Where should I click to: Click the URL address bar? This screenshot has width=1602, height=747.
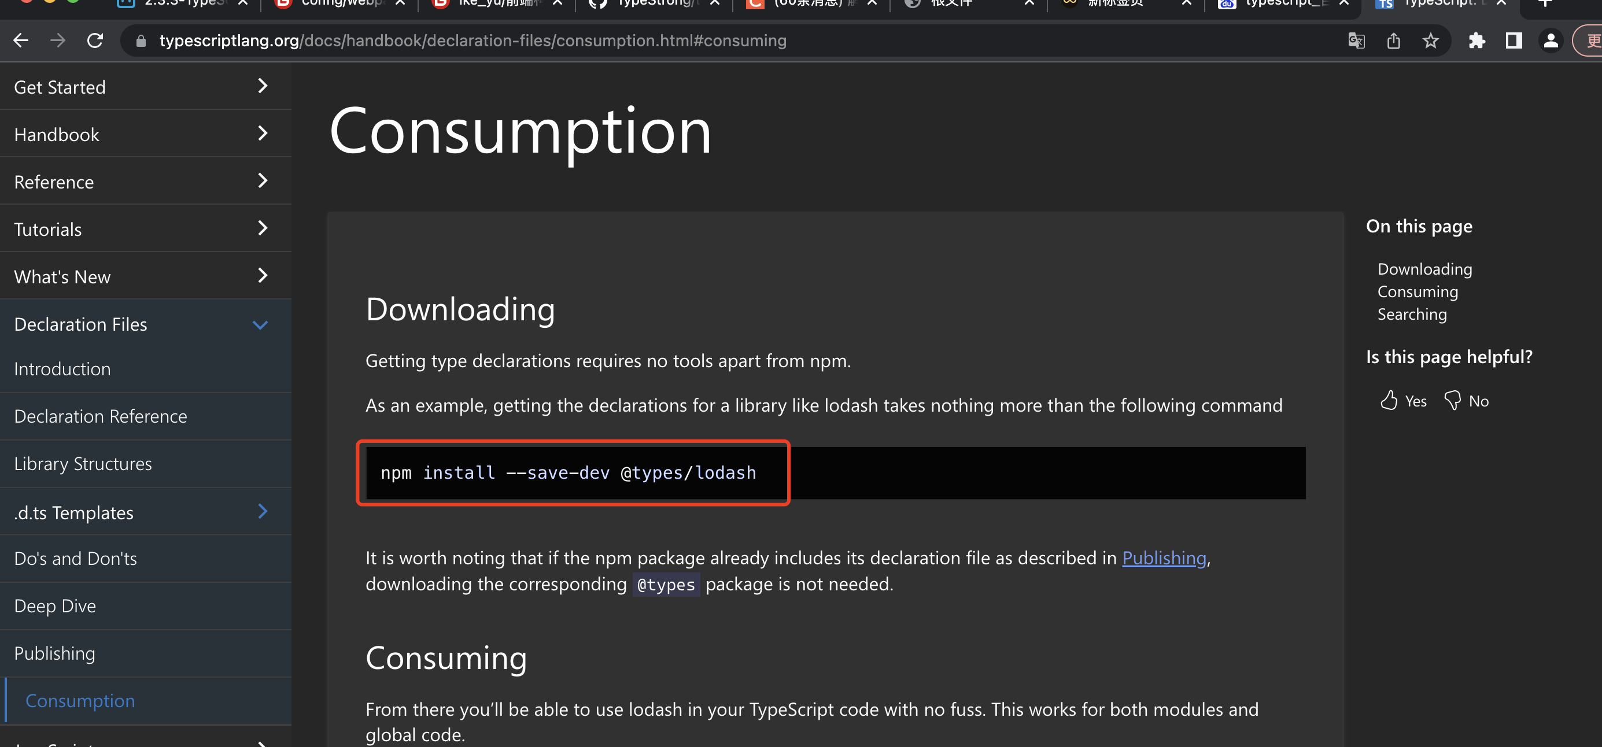point(473,41)
